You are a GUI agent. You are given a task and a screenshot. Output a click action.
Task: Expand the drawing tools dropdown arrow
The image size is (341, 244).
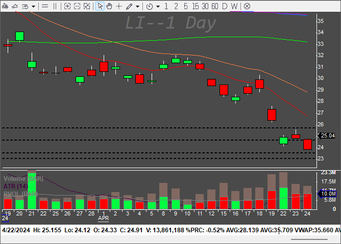click(137, 7)
